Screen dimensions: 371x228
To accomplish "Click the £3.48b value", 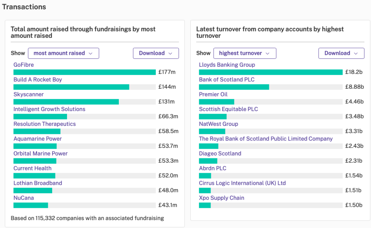I will point(354,117).
